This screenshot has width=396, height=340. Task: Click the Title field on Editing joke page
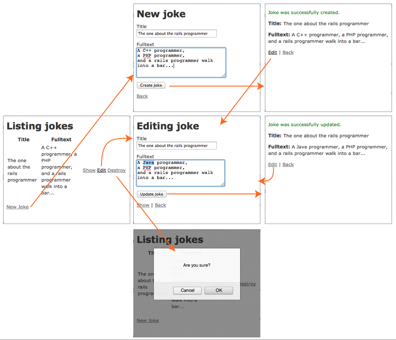(177, 146)
